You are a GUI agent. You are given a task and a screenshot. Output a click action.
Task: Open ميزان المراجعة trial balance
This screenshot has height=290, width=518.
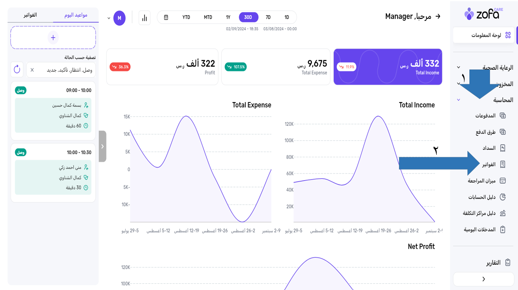pyautogui.click(x=486, y=181)
